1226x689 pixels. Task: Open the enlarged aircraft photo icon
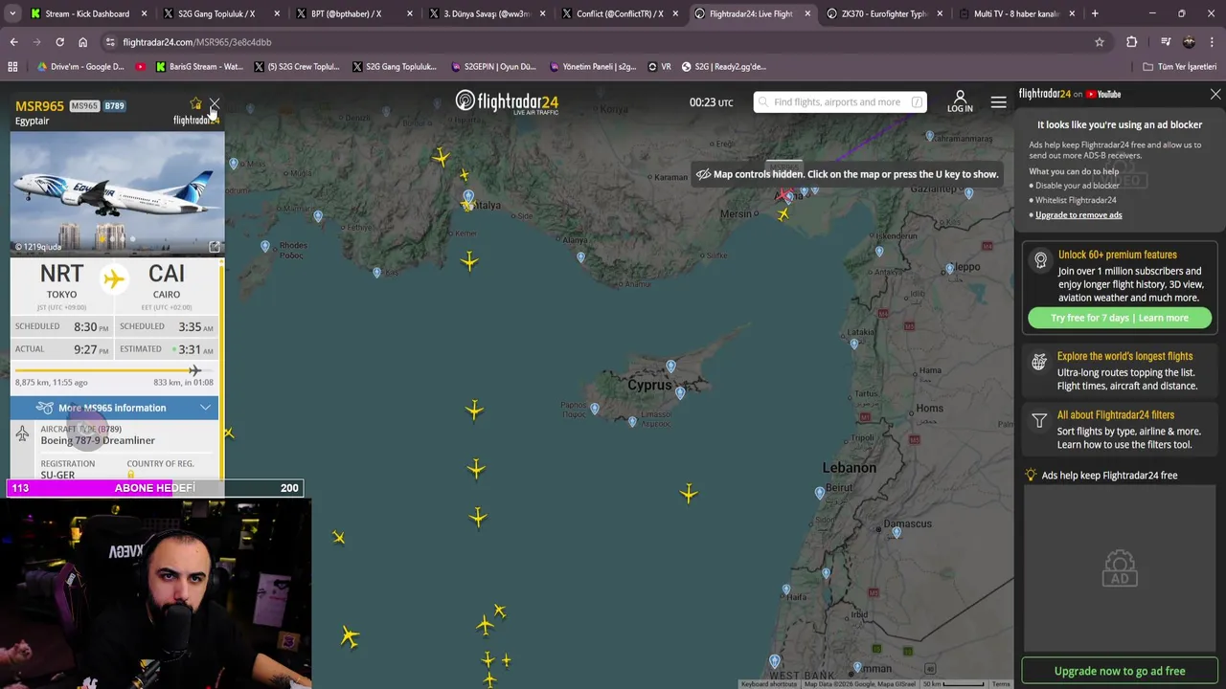[215, 246]
